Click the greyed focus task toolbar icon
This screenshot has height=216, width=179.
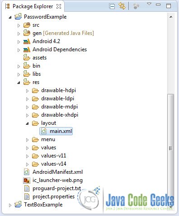(136, 6)
